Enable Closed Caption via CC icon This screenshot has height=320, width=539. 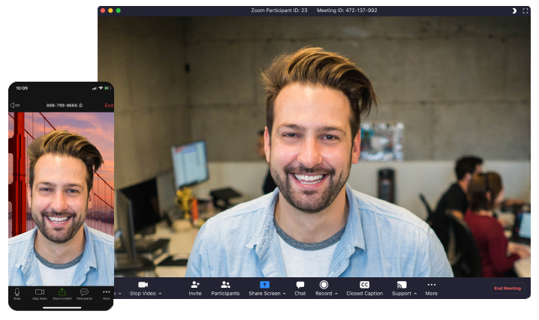364,285
